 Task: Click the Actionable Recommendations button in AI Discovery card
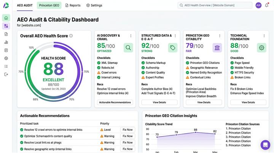115,102
